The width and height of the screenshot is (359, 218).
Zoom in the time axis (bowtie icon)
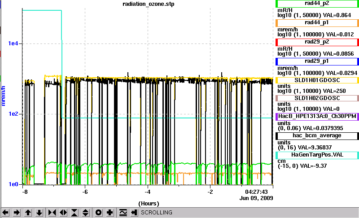[52, 213]
